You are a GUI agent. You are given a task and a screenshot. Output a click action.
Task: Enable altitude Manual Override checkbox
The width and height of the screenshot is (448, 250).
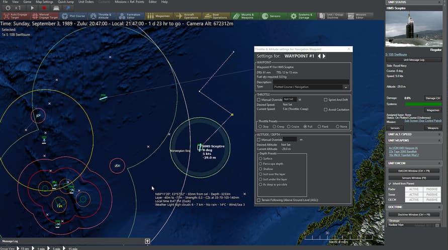click(x=258, y=140)
